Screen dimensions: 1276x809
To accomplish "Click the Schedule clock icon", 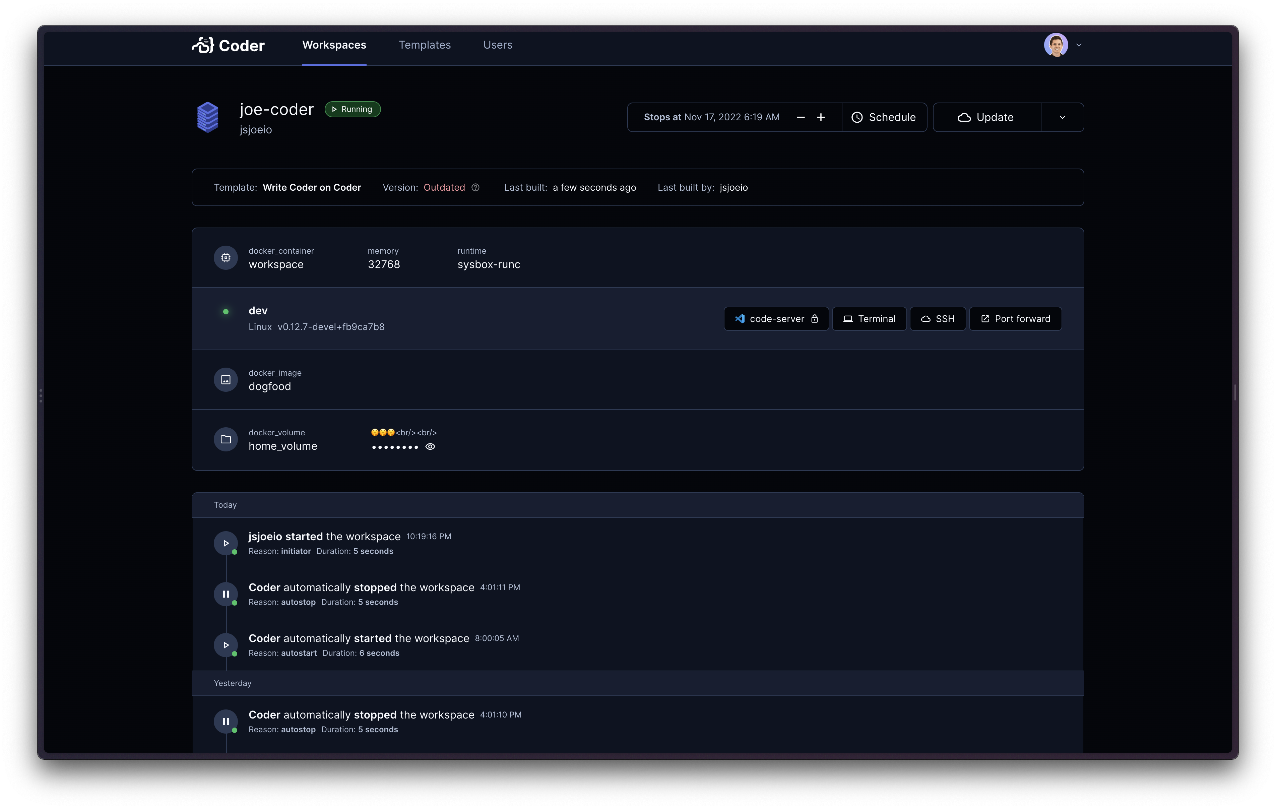I will click(x=857, y=117).
